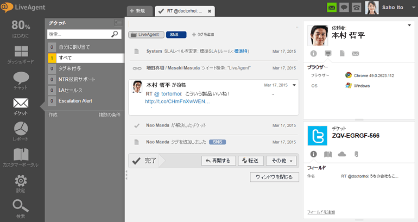Click the check icon on Nao Maeda resolved row
The image size is (418, 222).
pos(137,125)
